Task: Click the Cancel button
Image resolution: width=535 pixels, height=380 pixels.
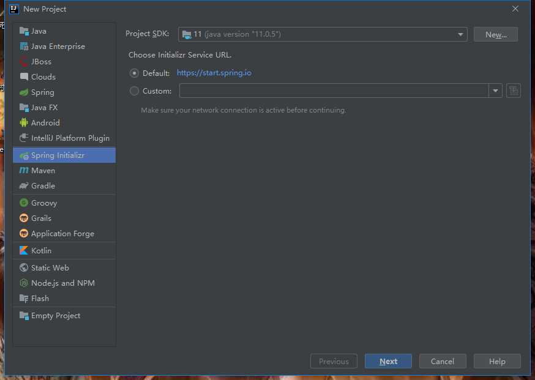Action: [443, 361]
